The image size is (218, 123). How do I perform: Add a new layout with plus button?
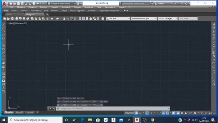click(x=37, y=112)
